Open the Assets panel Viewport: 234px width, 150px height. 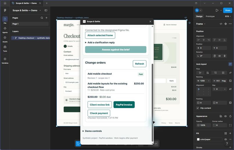pos(5,38)
